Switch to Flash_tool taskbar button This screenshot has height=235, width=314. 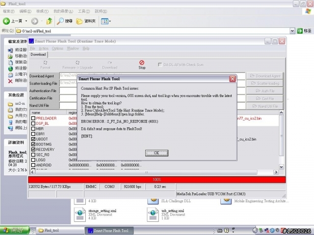pos(61,231)
